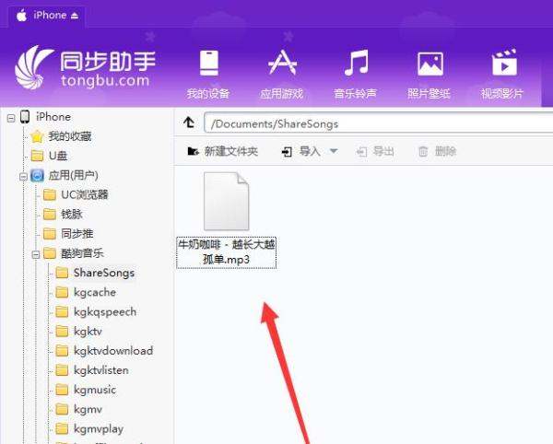Screen dimensions: 553x444
Task: Click the up-directory arrow icon
Action: [x=190, y=122]
